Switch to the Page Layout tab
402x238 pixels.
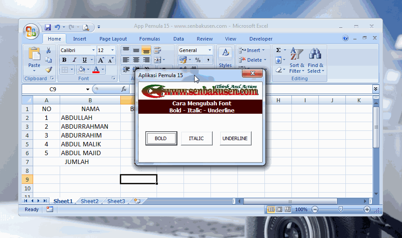(x=113, y=39)
